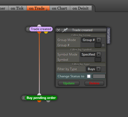Open the Group Mode dropdown arrow
Viewport: 128px width, 117px height.
coord(99,40)
